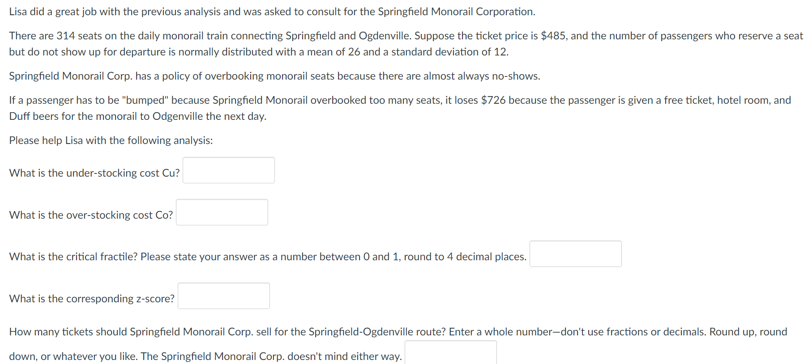Click the number of tickets answer field
Image resolution: width=804 pixels, height=364 pixels.
450,352
